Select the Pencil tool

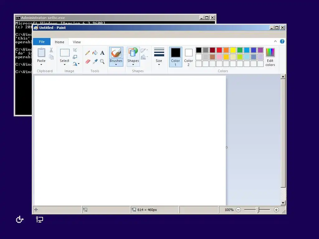[88, 53]
